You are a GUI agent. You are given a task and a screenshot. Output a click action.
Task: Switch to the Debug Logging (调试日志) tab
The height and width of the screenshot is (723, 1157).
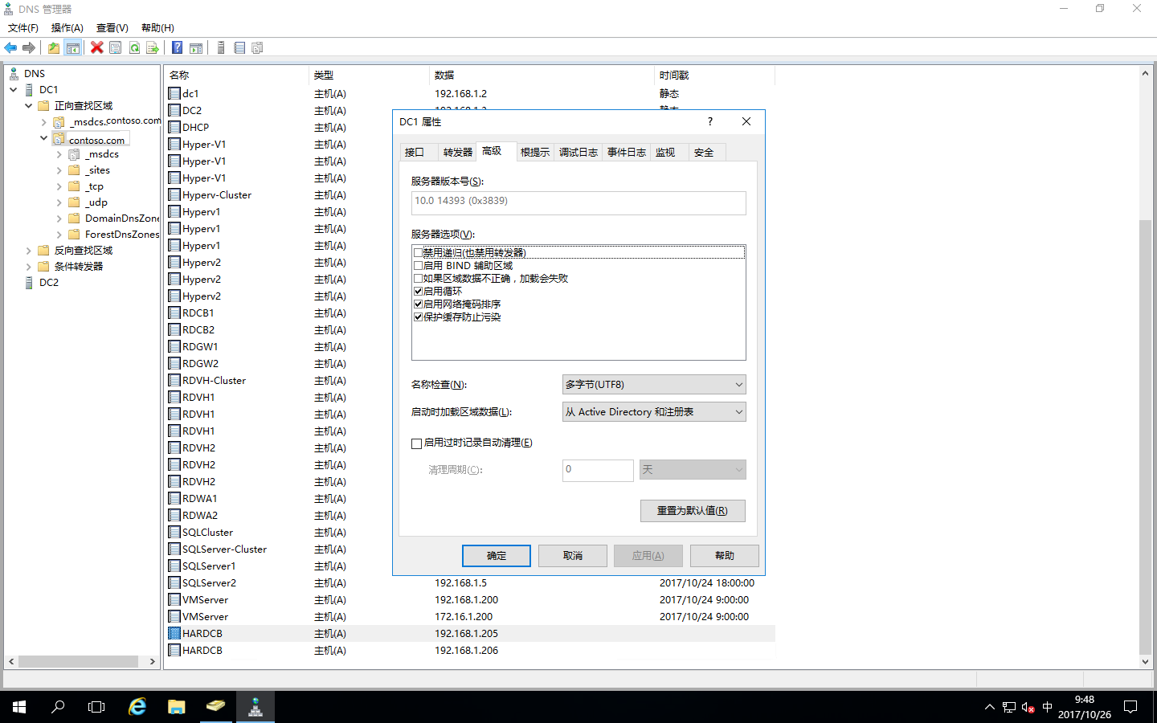pos(578,153)
